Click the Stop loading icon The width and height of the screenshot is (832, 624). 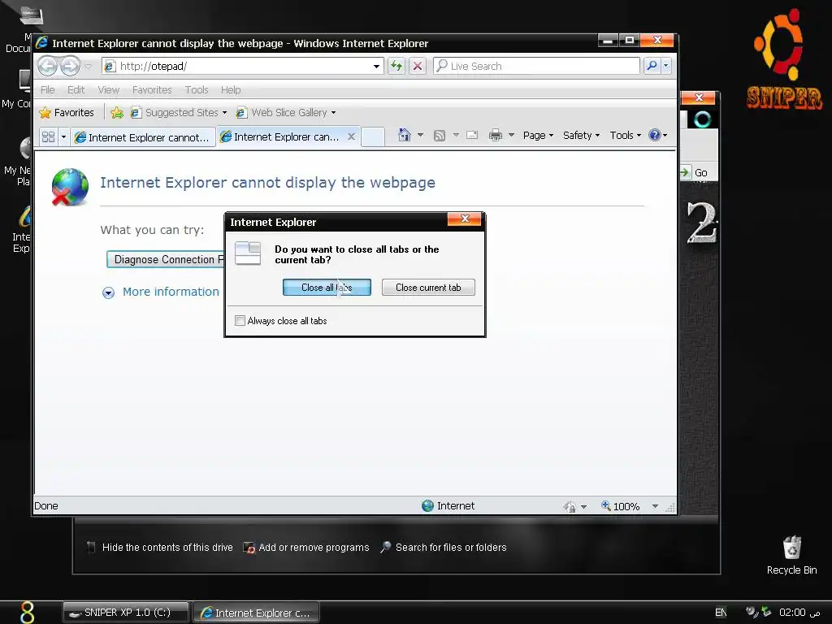418,66
